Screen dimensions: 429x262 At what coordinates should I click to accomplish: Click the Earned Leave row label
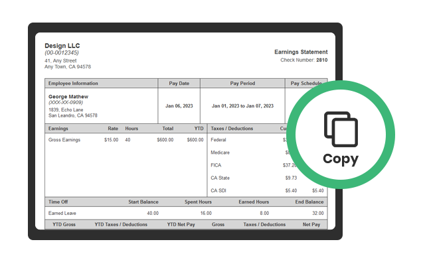click(62, 214)
